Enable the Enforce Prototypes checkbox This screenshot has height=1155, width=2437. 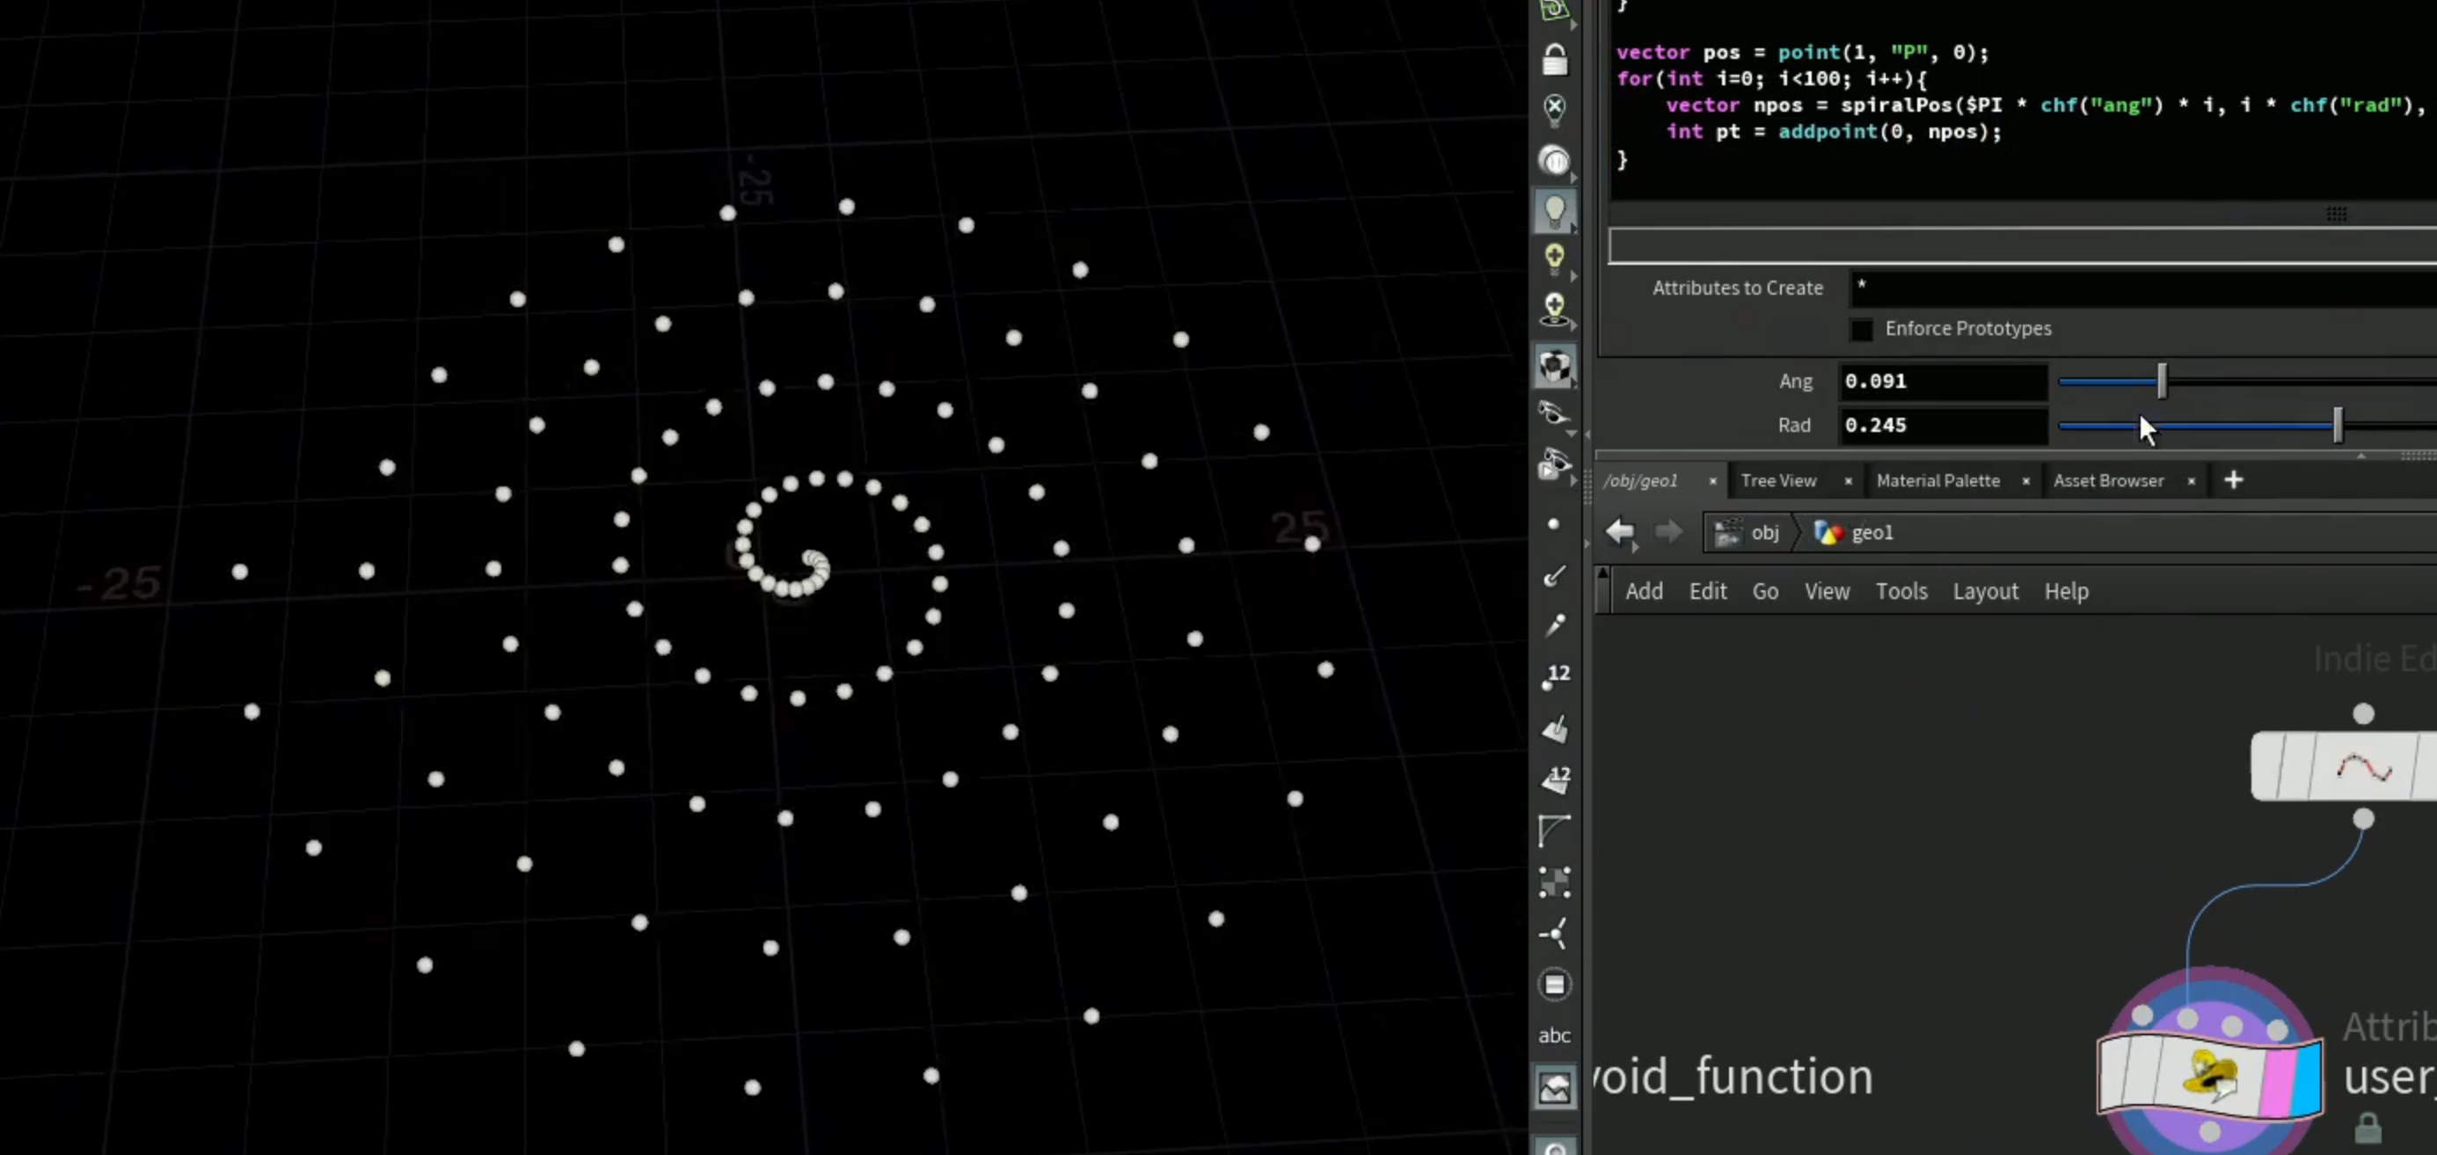1861,329
